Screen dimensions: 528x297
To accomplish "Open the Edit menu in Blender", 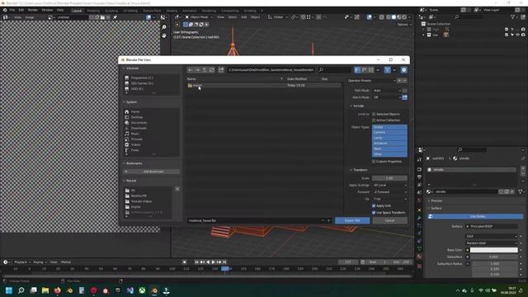I will coord(21,10).
